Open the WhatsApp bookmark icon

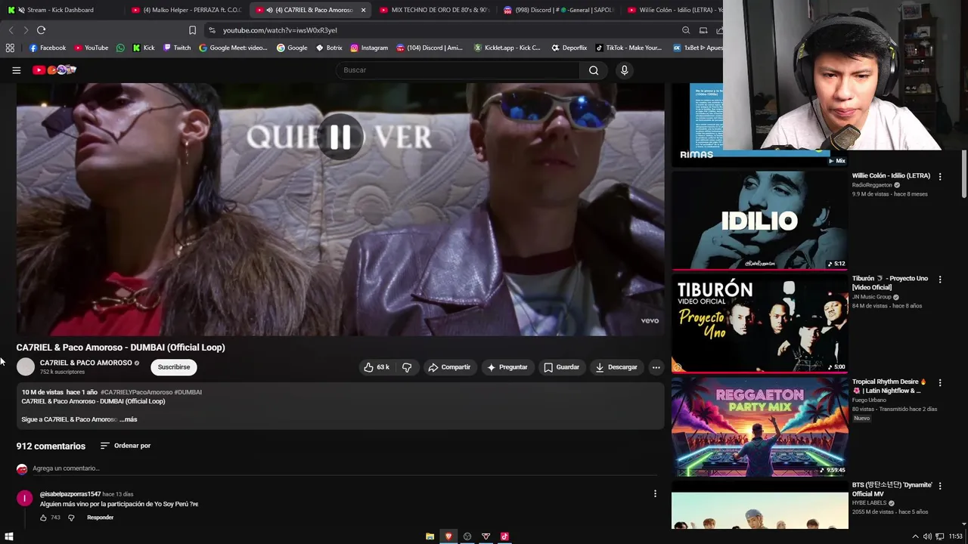click(120, 48)
